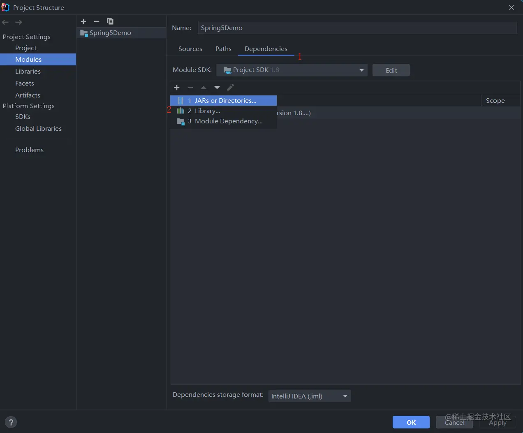The height and width of the screenshot is (433, 523).
Task: Remove dependency with minus icon
Action: coord(190,88)
